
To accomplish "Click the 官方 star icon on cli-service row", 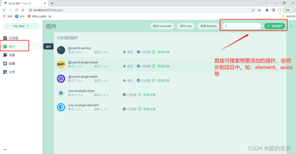I will (x=124, y=52).
